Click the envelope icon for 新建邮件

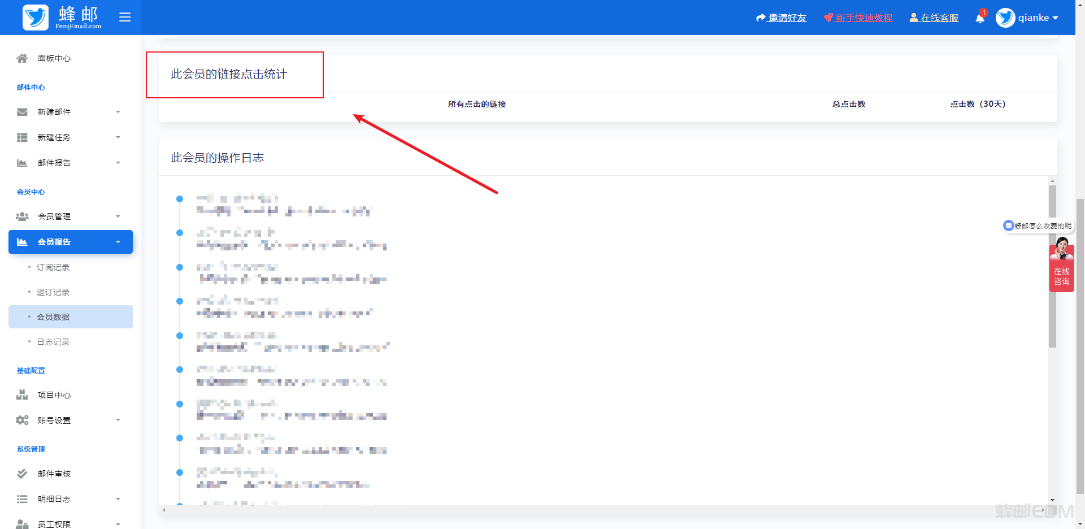pyautogui.click(x=22, y=112)
